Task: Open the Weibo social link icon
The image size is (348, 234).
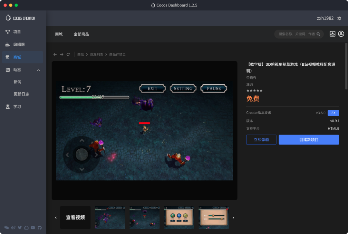Action: [x=13, y=228]
